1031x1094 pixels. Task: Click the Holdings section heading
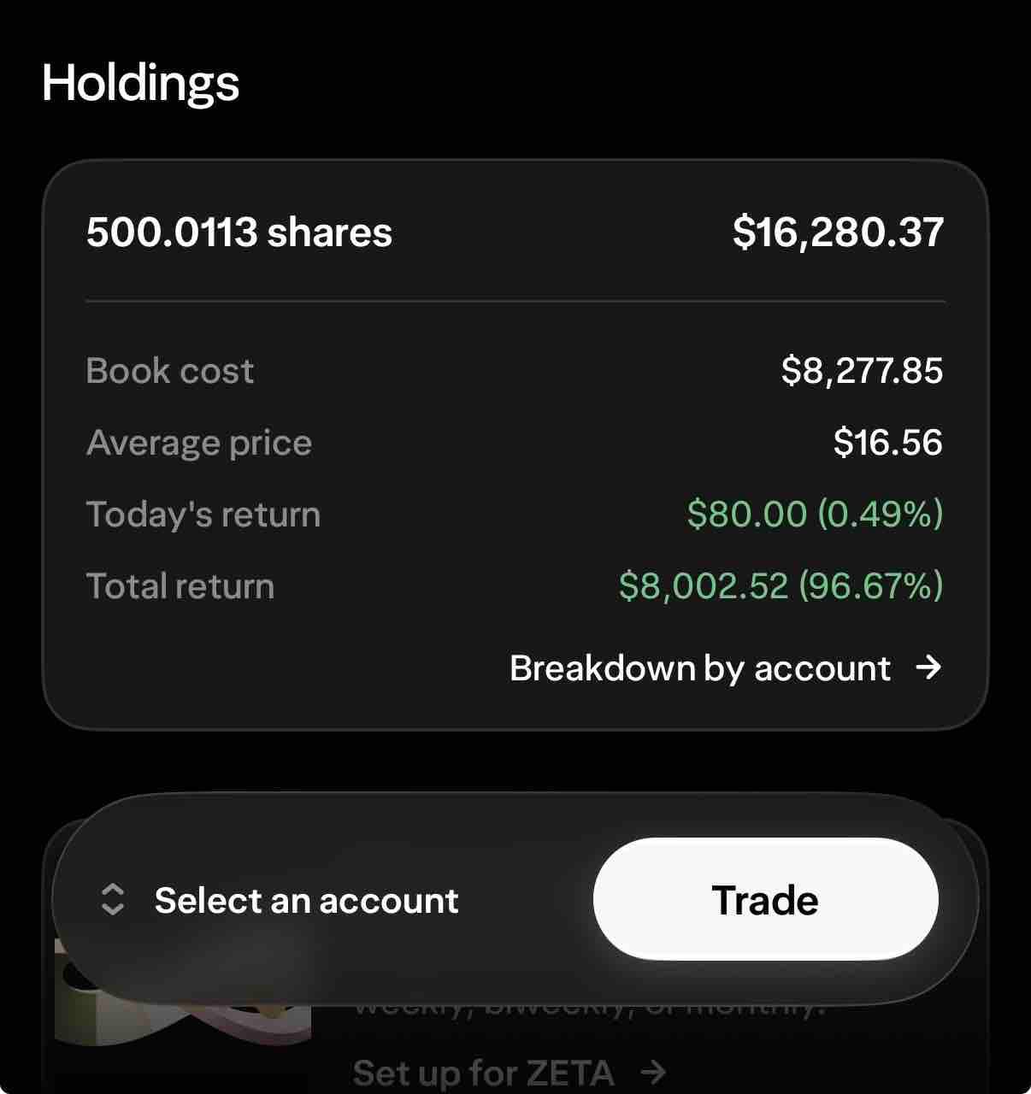tap(140, 83)
